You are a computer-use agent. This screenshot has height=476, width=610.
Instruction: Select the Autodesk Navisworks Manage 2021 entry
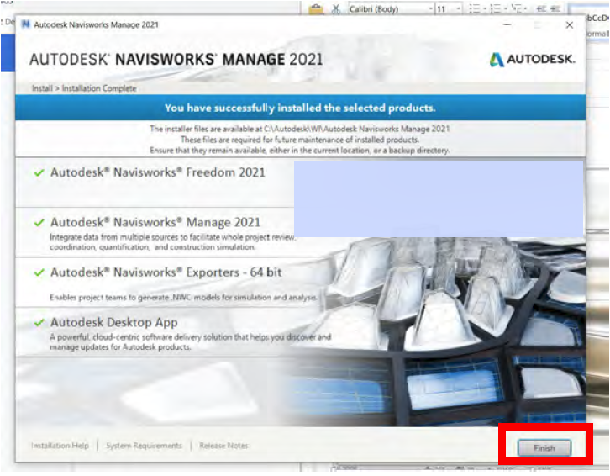click(155, 222)
